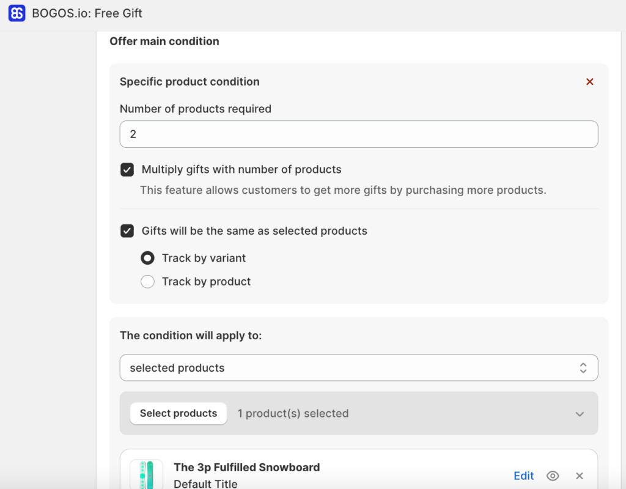
Task: Remove The 3p Fulfilled Snowboard product
Action: pyautogui.click(x=580, y=476)
